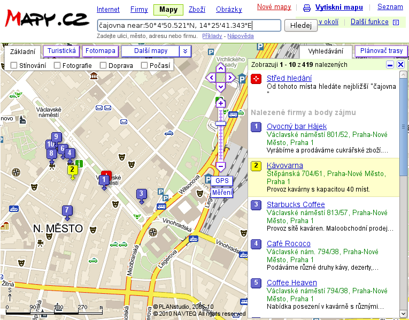Select the Plánovač trasy tab
The width and height of the screenshot is (409, 320).
[381, 51]
